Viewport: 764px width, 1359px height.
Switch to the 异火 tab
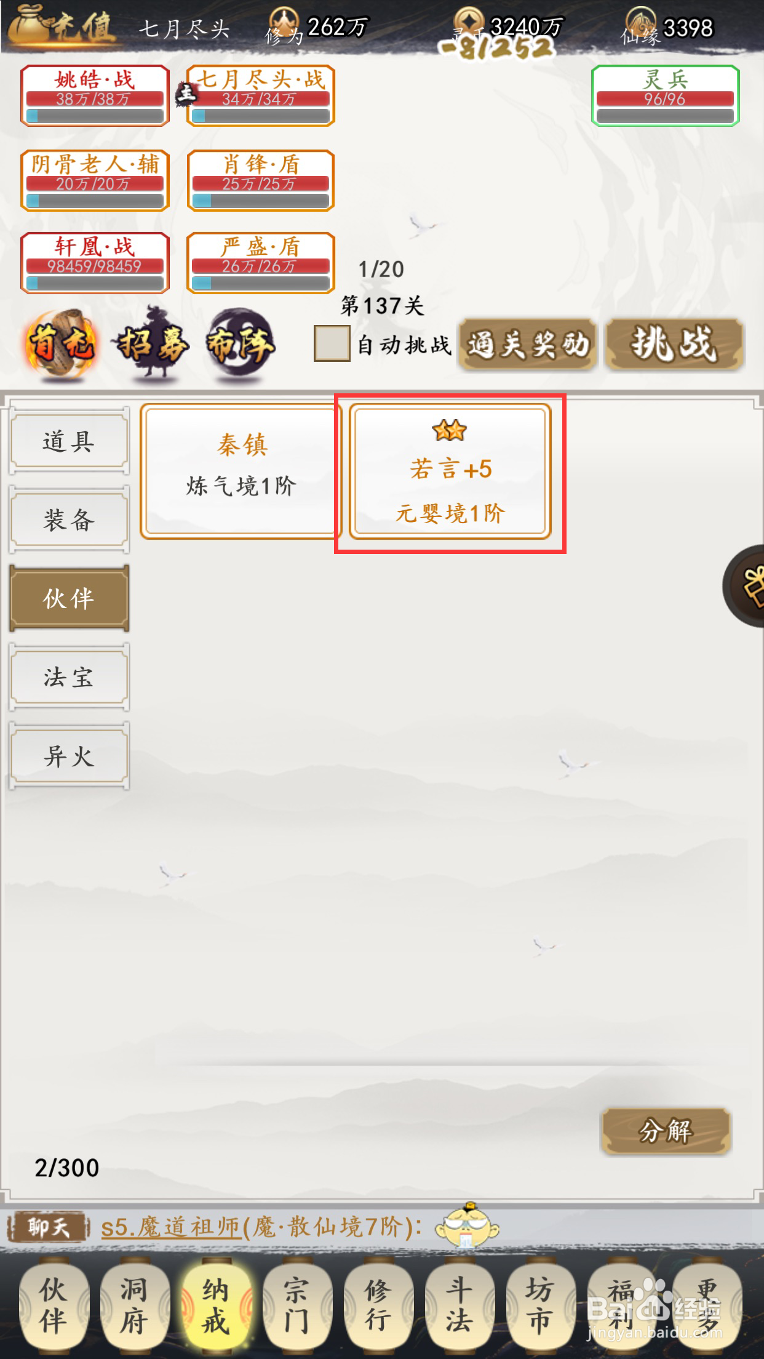(x=69, y=756)
